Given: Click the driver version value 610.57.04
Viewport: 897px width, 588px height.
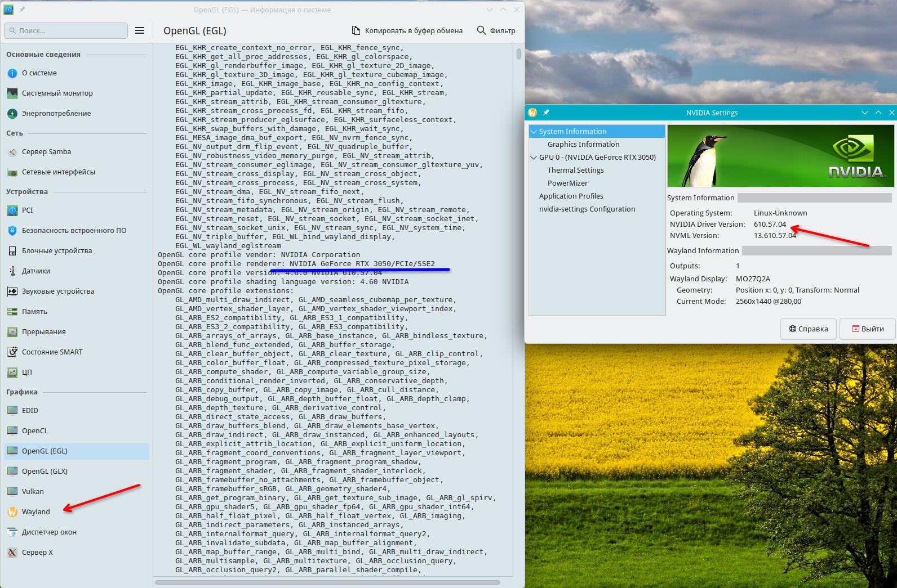Looking at the screenshot, I should click(x=770, y=225).
